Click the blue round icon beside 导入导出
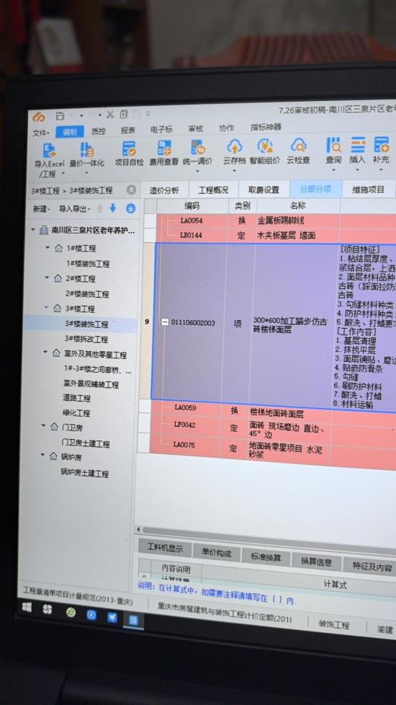This screenshot has height=705, width=396. (x=130, y=208)
